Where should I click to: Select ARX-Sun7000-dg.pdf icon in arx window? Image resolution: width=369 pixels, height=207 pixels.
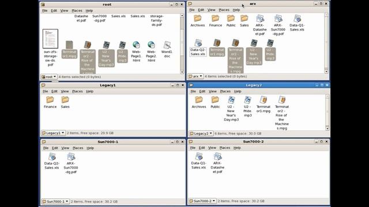coord(278,18)
